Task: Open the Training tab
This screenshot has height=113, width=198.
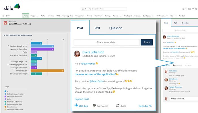Action: coord(108,16)
